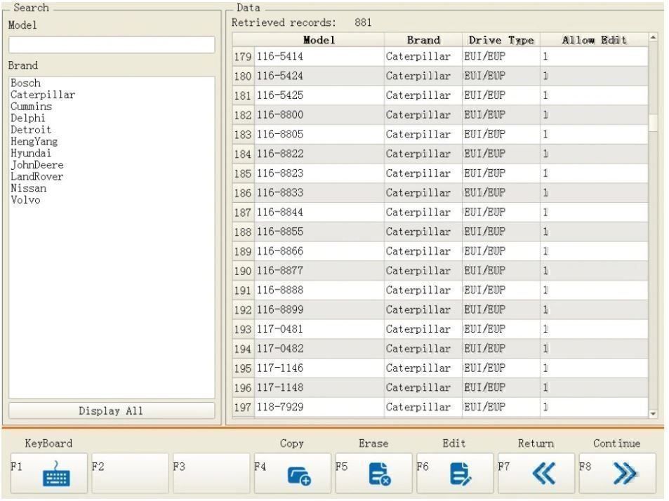Screen dimensions: 669x501
Task: Select model 118-7929 in the table
Action: (319, 407)
